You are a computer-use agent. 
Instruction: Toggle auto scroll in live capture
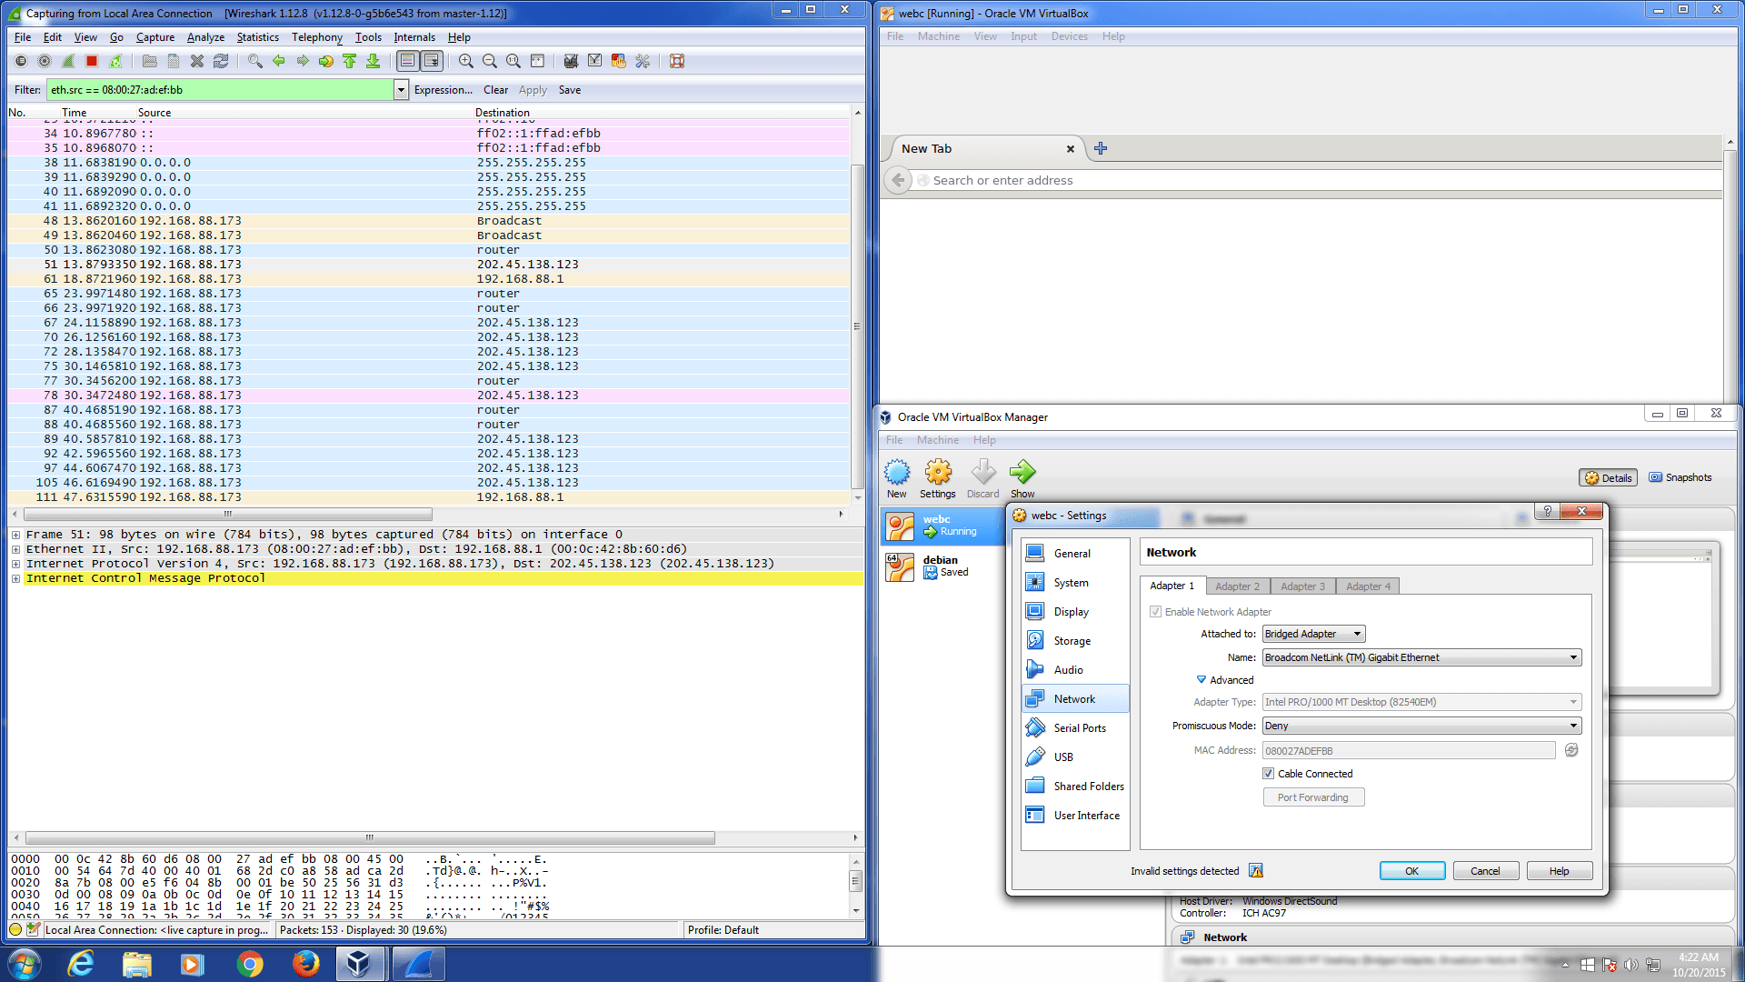click(432, 61)
